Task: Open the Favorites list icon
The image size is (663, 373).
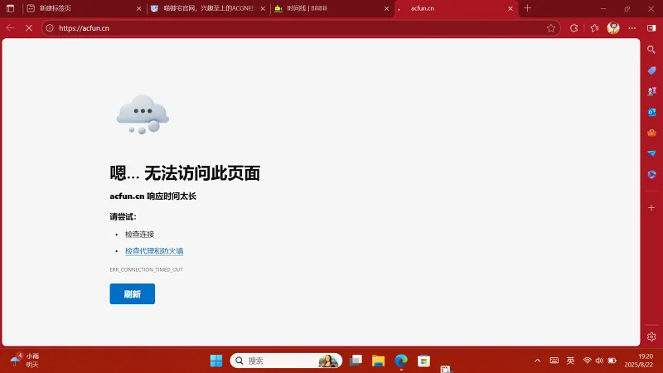Action: 594,28
